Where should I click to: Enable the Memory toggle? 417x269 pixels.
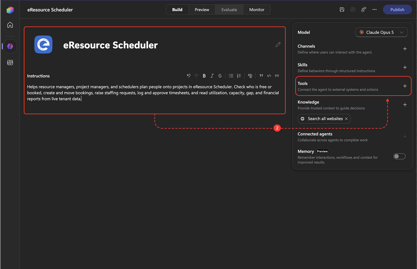pyautogui.click(x=400, y=156)
